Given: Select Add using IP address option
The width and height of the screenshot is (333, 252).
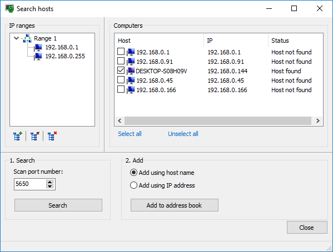Looking at the screenshot, I should click(133, 185).
